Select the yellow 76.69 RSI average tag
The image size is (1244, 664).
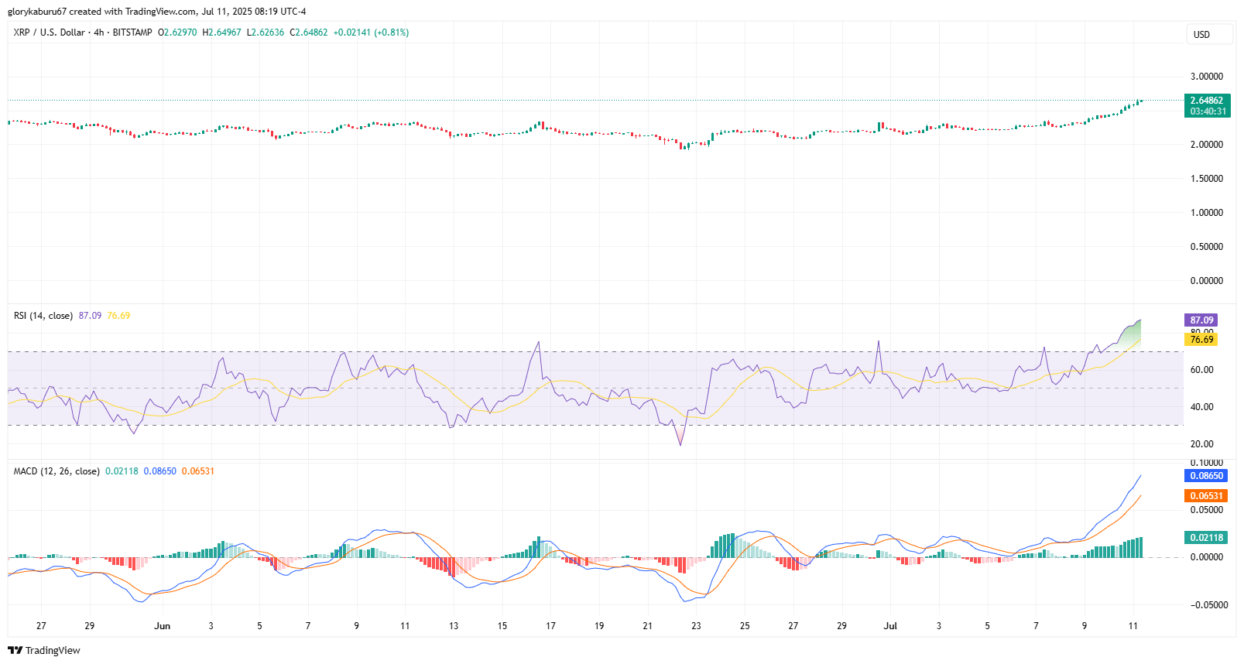click(1201, 340)
